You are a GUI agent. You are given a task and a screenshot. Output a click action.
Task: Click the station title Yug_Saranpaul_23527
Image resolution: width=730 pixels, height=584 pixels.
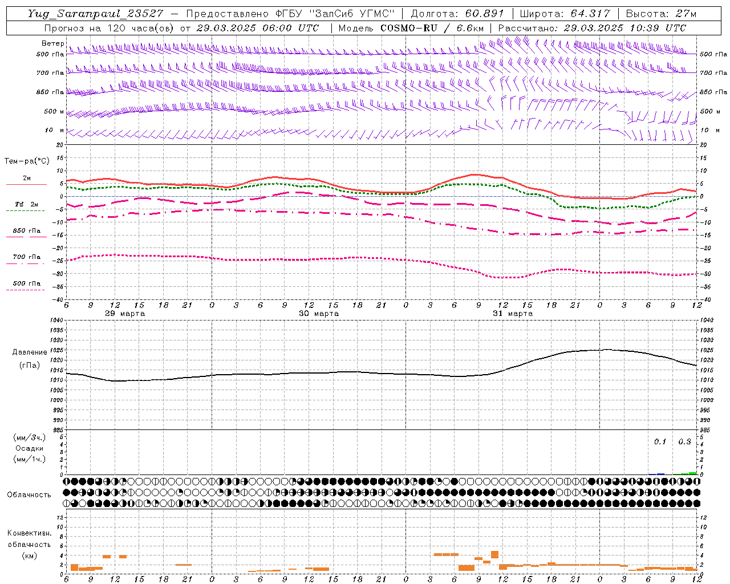95,14
